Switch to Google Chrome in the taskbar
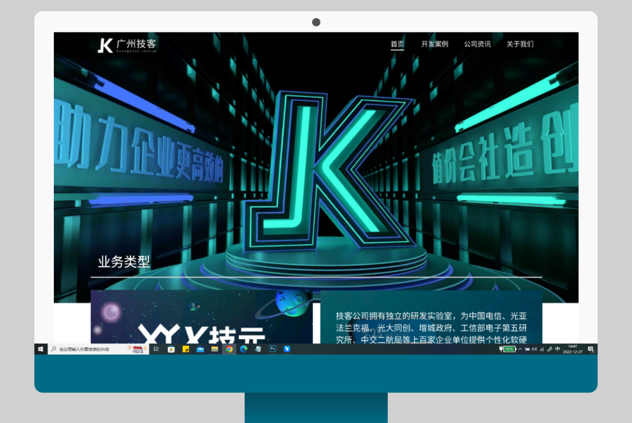Viewport: 632px width, 423px height. click(x=229, y=349)
